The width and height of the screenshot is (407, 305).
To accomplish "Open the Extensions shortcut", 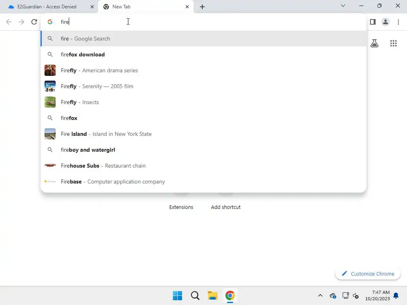I will (181, 207).
